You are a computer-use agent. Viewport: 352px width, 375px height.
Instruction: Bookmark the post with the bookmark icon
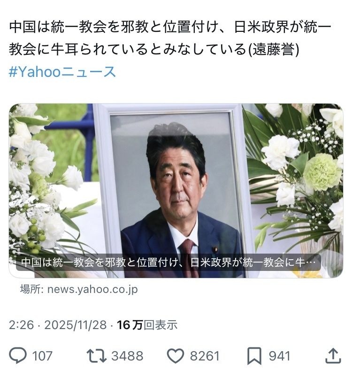pos(254,356)
